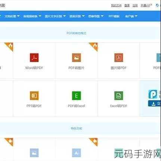Click the blue download button under the P logo
161x161 pixels.
pyautogui.click(x=154, y=103)
